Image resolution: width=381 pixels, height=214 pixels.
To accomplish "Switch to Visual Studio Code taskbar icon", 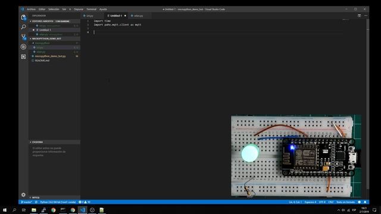I will click(82, 210).
